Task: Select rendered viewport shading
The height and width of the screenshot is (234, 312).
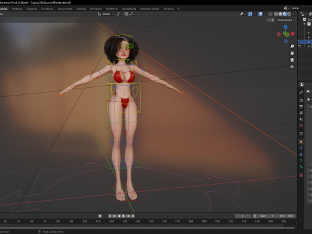Action: 289,14
